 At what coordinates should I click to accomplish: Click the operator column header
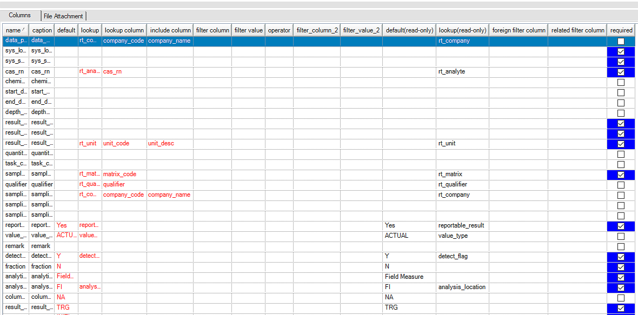(x=279, y=30)
